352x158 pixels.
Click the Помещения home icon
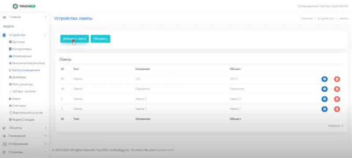click(4, 136)
